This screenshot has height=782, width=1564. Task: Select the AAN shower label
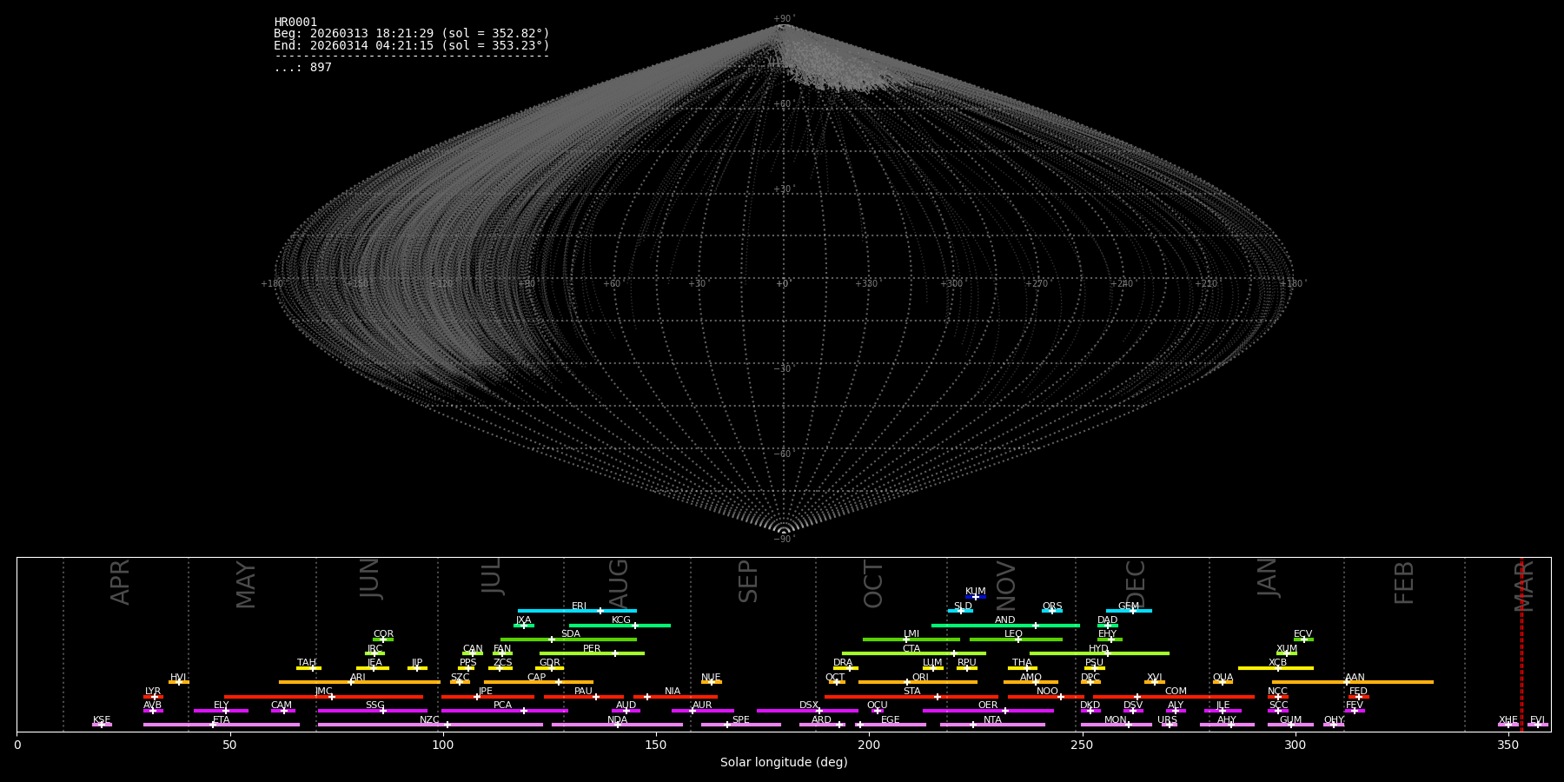[x=1355, y=678]
